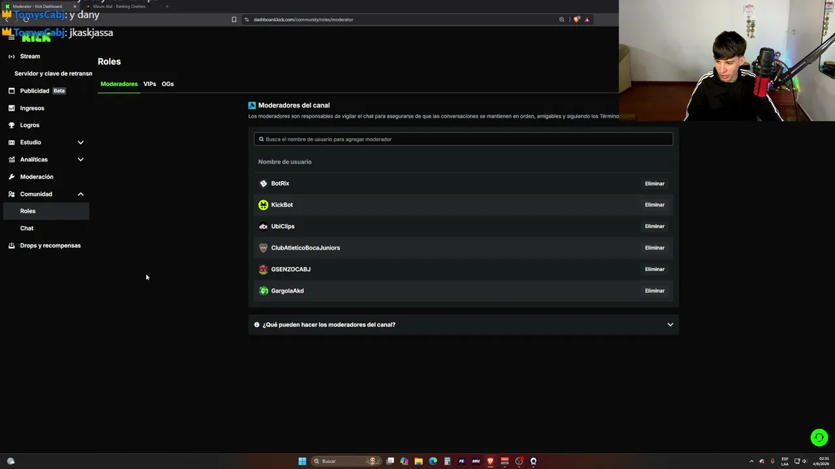Click the Analíticas bar chart icon
The image size is (835, 469).
[x=12, y=160]
